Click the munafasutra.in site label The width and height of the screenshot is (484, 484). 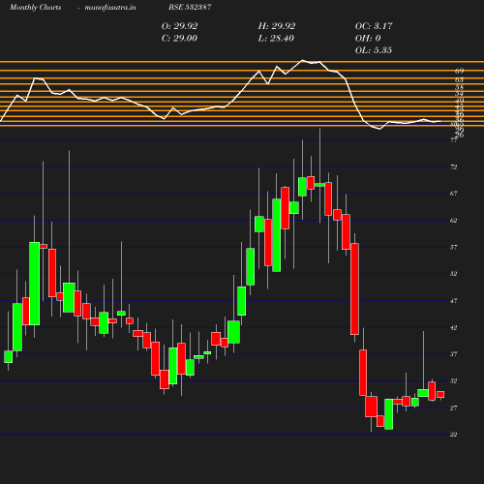click(x=110, y=7)
